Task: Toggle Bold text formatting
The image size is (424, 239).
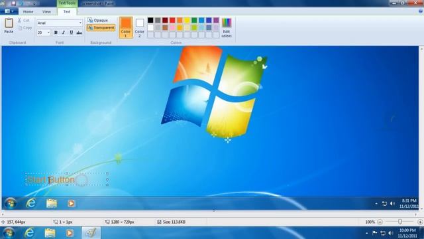Action: coord(56,33)
